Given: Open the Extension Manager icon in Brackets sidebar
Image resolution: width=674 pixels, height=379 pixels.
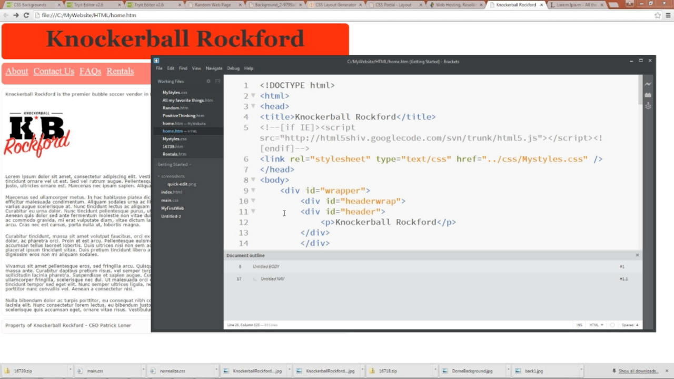Looking at the screenshot, I should pyautogui.click(x=648, y=95).
